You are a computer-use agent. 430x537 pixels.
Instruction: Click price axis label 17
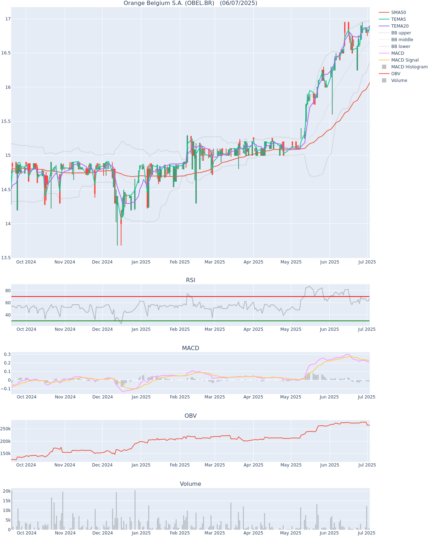8,19
